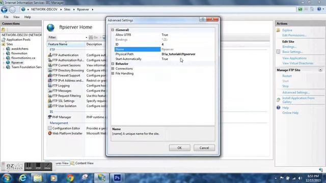Viewport: 326px width, 183px height.
Task: Open Windows Media Player taskbar icon
Action: 53,178
